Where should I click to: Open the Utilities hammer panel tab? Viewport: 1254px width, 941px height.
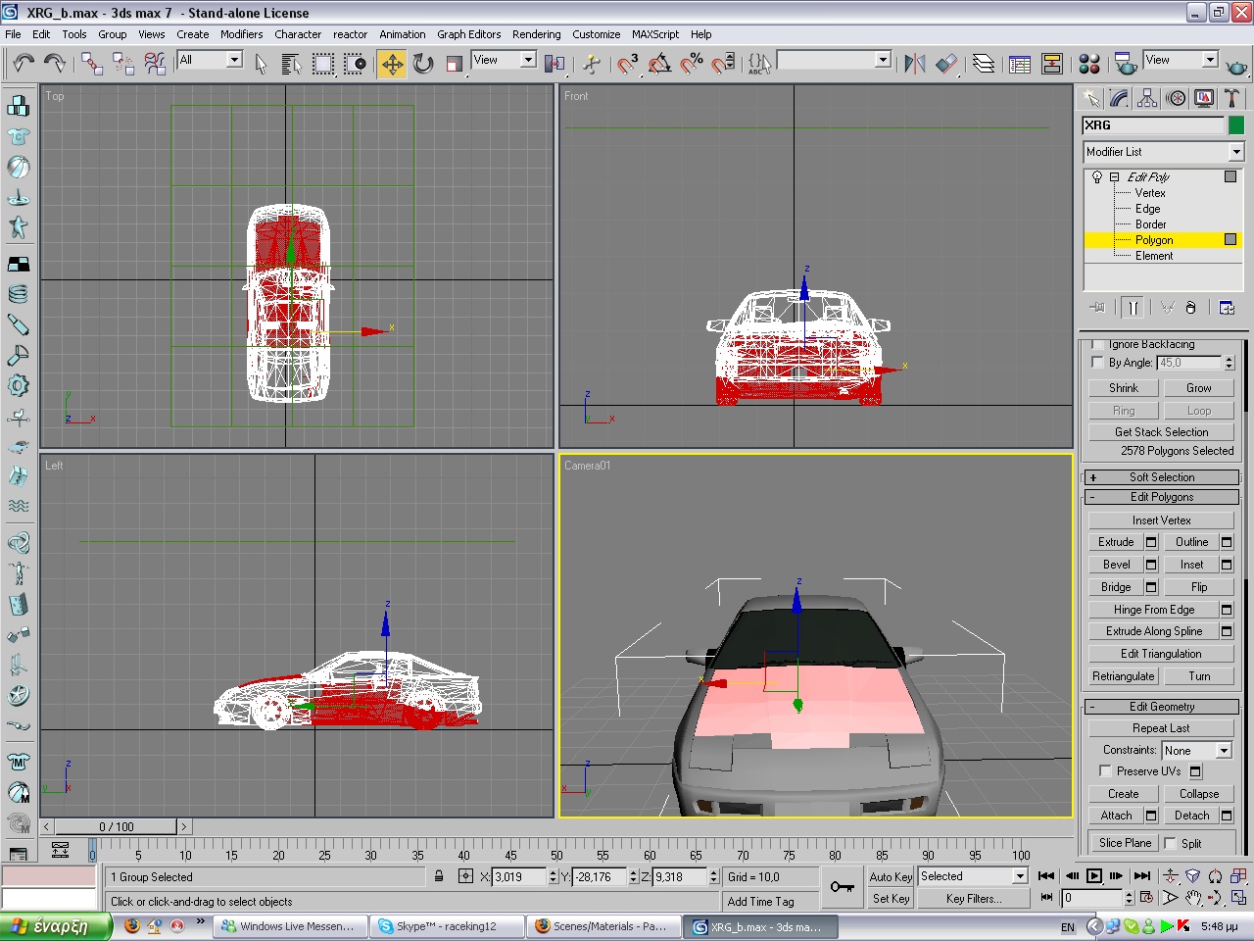[x=1231, y=98]
